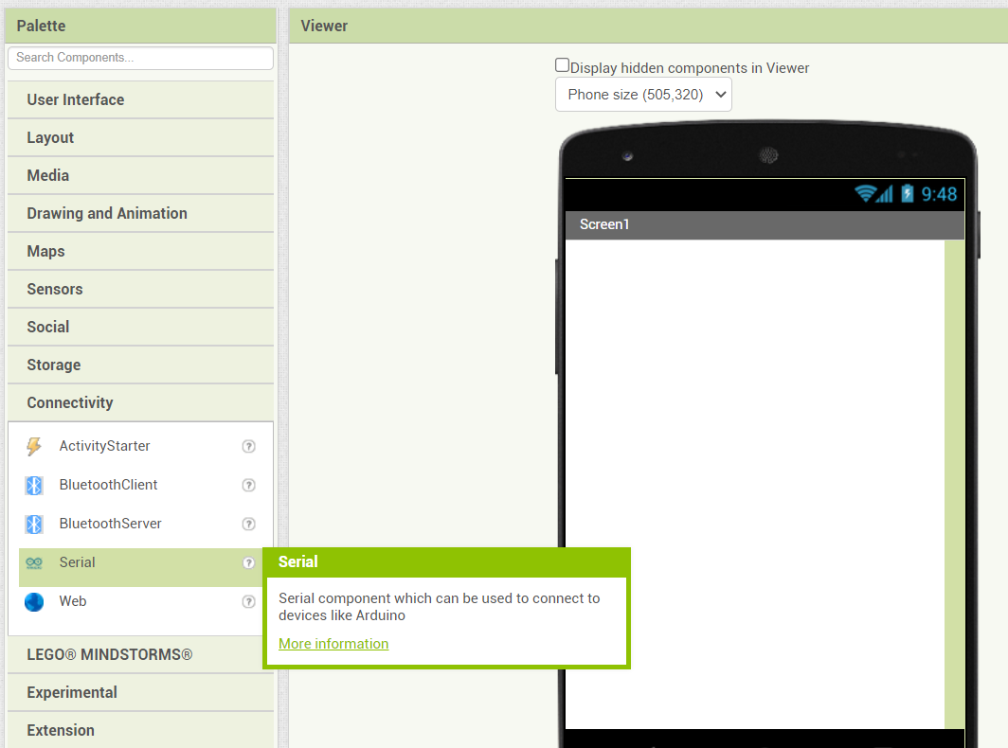Screen dimensions: 1008x748
Task: Collapse the Connectivity palette section
Action: (x=69, y=402)
